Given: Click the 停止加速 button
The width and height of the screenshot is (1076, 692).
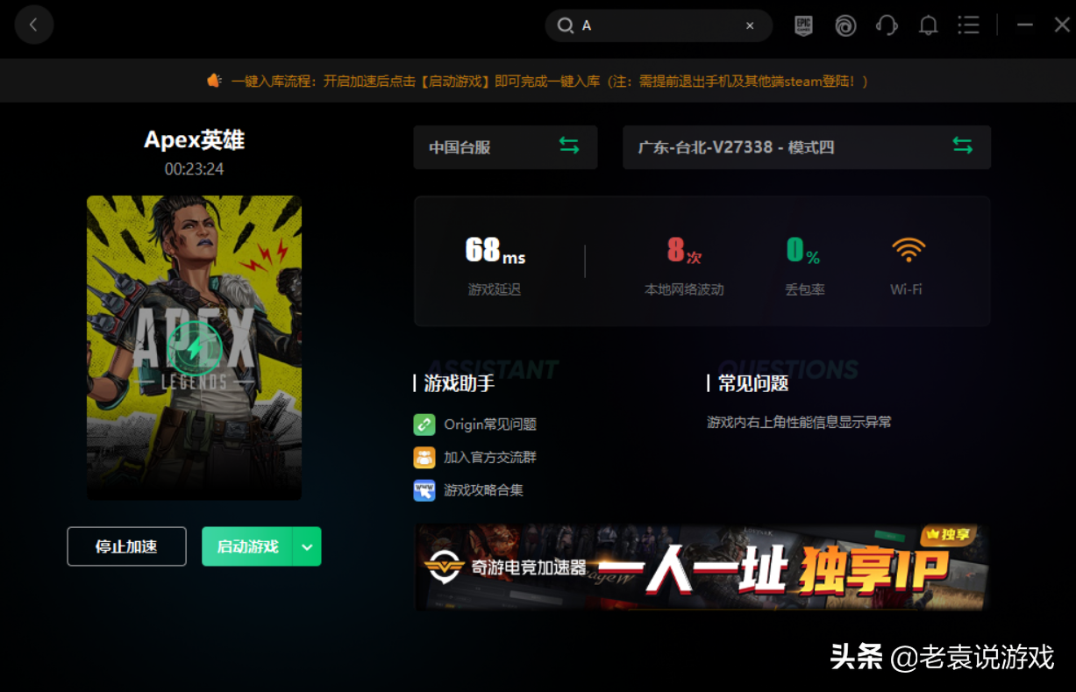Looking at the screenshot, I should (126, 546).
